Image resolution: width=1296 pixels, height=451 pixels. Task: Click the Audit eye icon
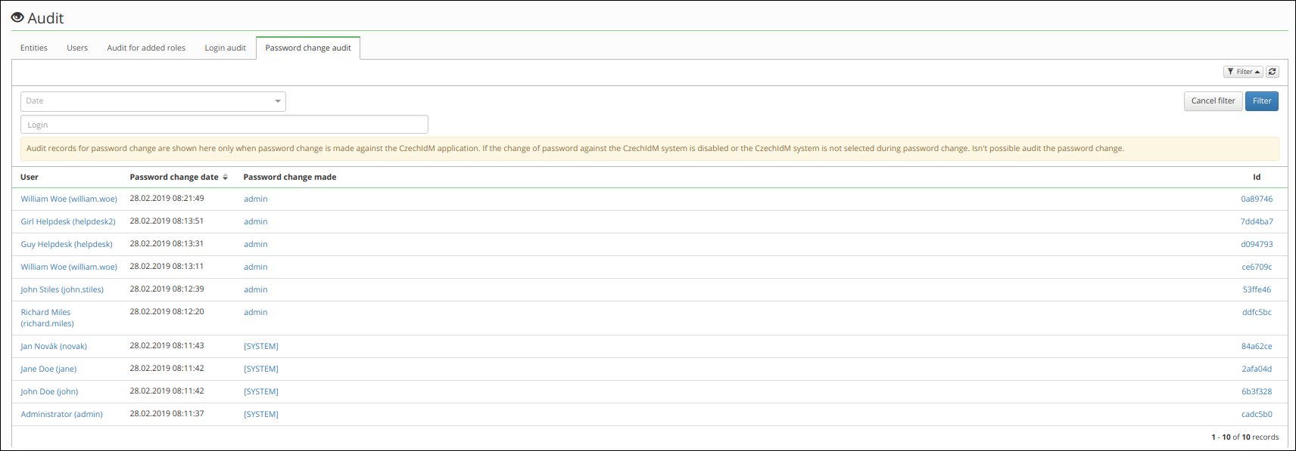point(17,17)
